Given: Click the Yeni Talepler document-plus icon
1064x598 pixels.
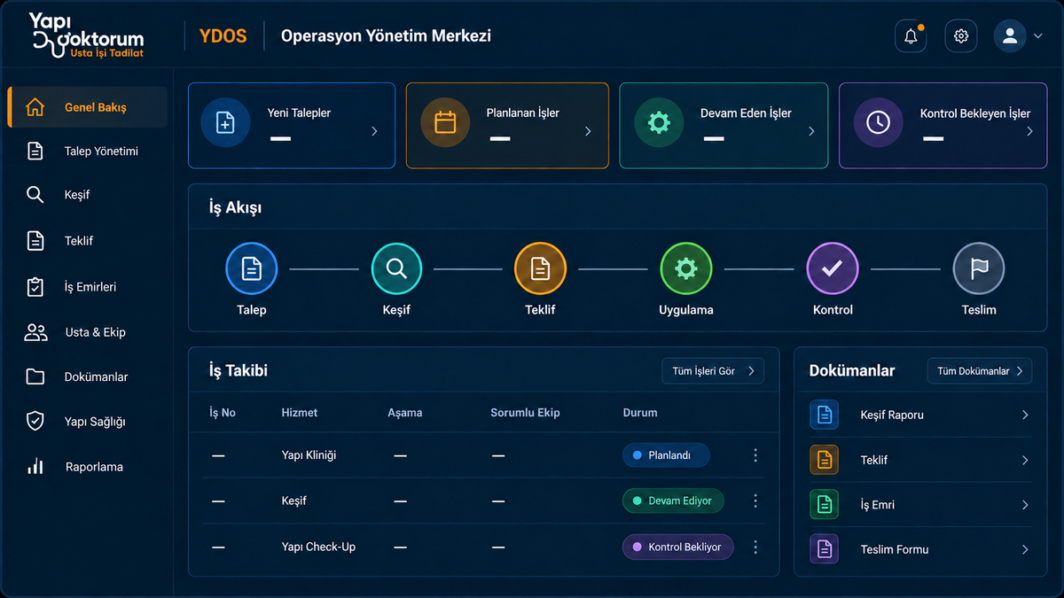Looking at the screenshot, I should pos(225,122).
